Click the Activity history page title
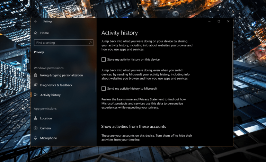266x162 pixels. pos(119,33)
